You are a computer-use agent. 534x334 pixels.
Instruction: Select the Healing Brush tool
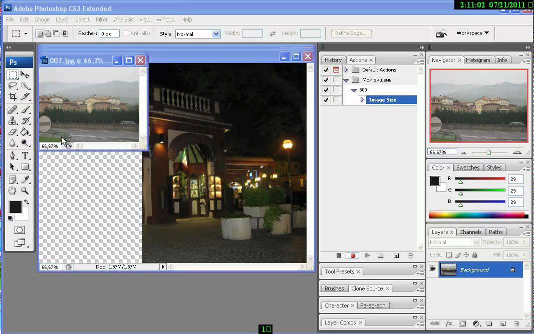(13, 109)
